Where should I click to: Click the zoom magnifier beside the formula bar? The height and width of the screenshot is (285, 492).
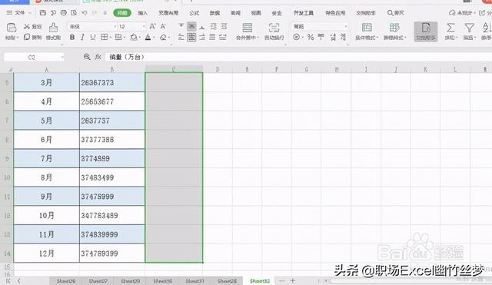point(87,57)
